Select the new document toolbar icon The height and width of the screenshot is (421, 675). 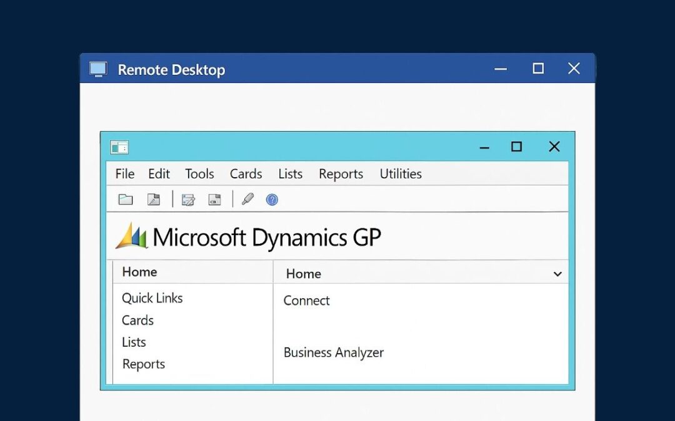tap(154, 199)
